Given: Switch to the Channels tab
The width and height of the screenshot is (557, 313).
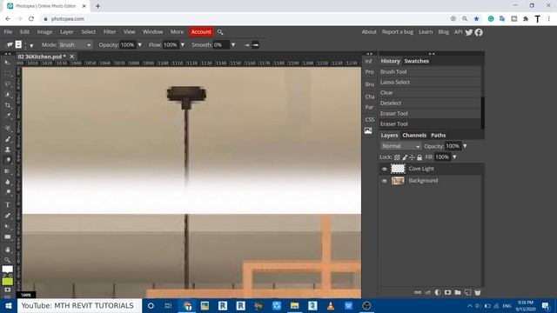Looking at the screenshot, I should (414, 136).
